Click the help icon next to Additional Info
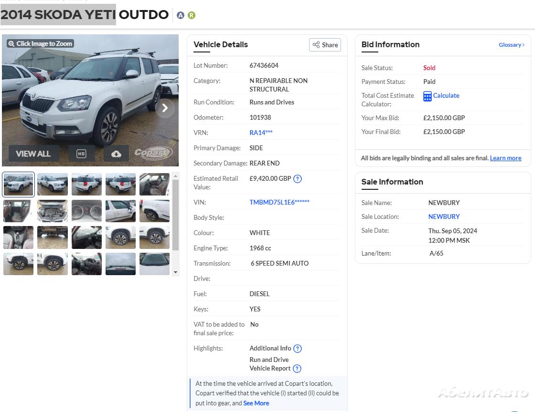The image size is (535, 412). pos(298,349)
